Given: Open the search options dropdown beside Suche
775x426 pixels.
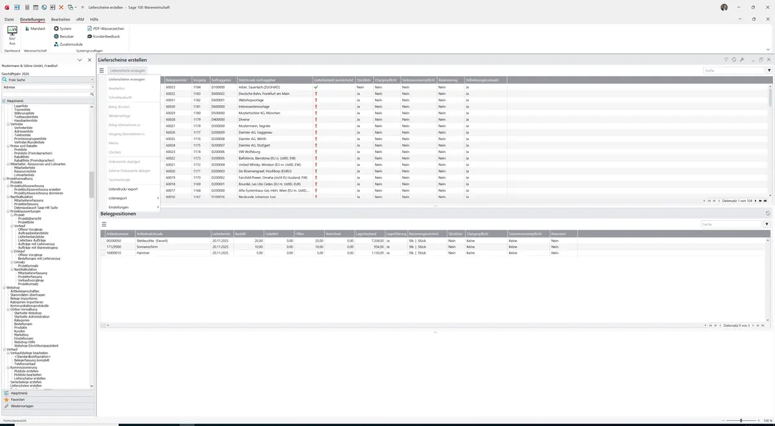Looking at the screenshot, I should [769, 70].
